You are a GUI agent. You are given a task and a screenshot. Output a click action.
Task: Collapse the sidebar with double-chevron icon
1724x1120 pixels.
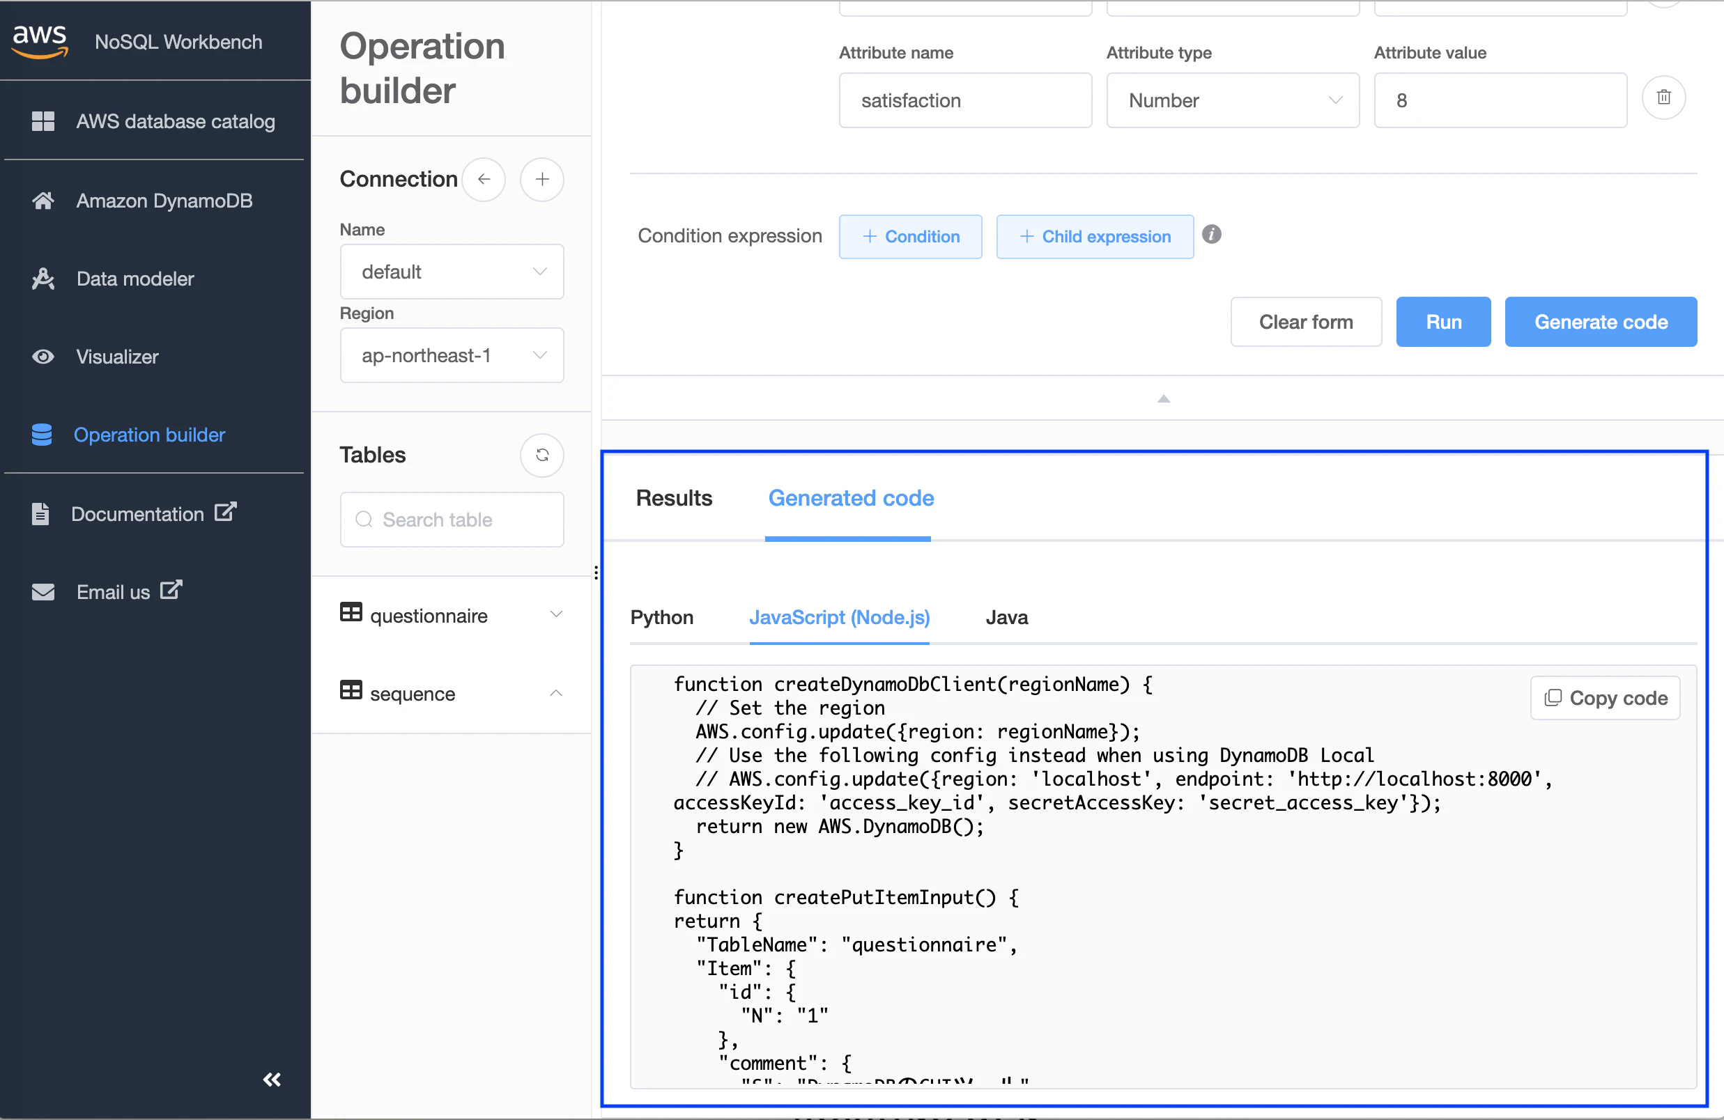(272, 1080)
